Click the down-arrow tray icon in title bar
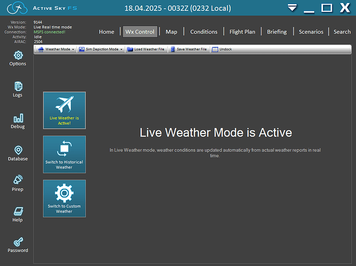 click(x=292, y=8)
